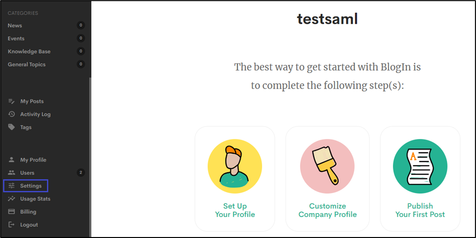Click the Tags label icon
The width and height of the screenshot is (476, 238).
coord(12,127)
